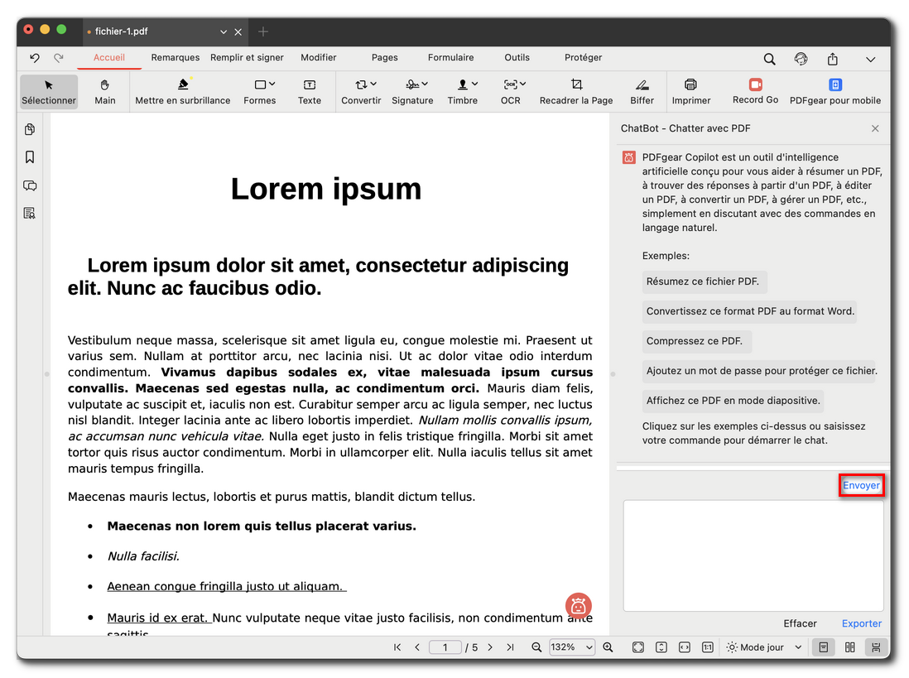Open Record Go screen recorder
Viewport: 909px width, 678px height.
755,92
